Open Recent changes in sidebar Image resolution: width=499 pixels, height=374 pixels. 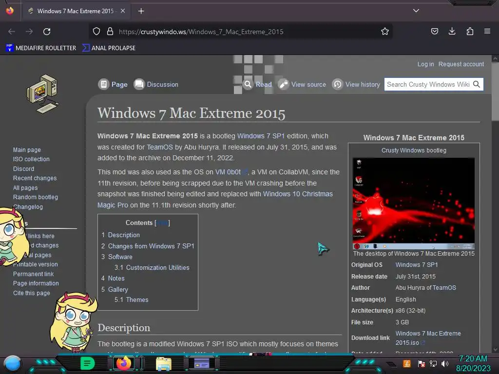point(35,178)
